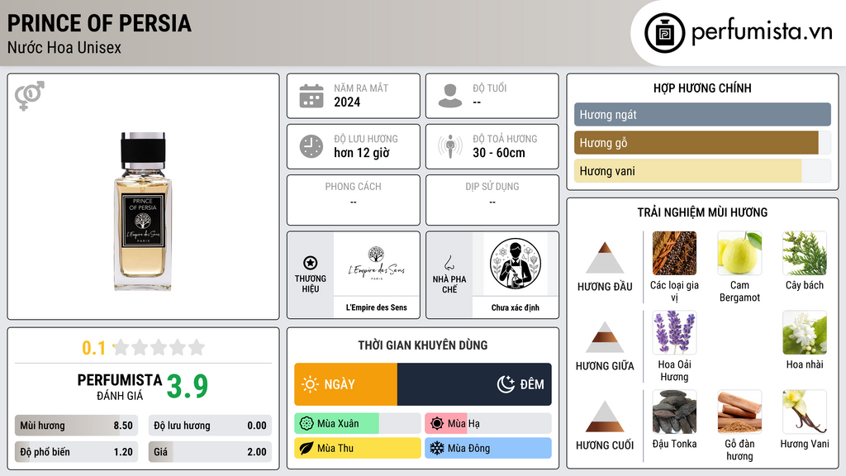846x476 pixels.
Task: Click the star badge icon above Thương hiệu
Action: 311,263
